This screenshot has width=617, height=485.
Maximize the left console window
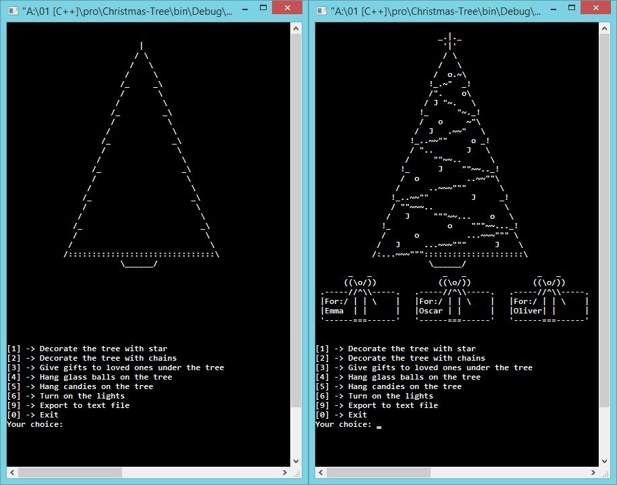263,8
